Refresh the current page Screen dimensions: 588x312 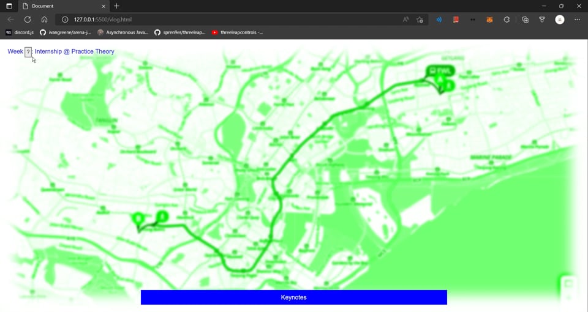(28, 20)
